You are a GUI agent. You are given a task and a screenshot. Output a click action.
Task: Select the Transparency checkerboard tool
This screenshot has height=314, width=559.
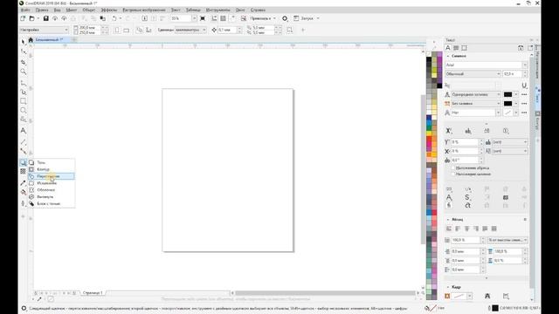click(24, 171)
